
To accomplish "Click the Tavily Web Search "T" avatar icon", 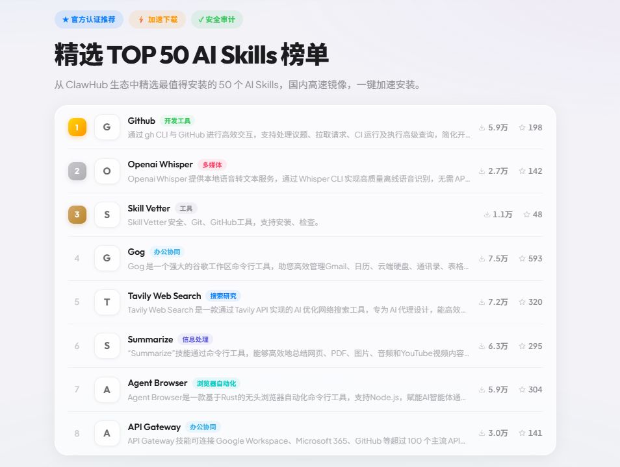I will click(107, 302).
